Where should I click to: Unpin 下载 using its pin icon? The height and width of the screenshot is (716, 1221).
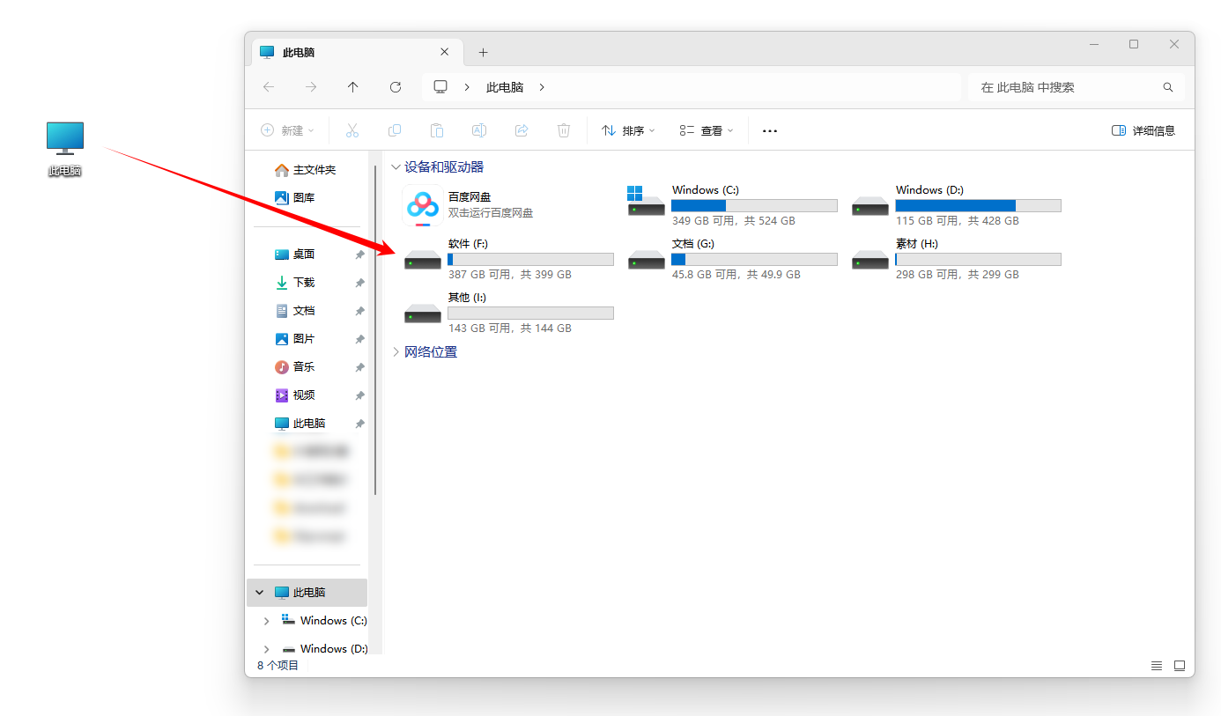359,283
